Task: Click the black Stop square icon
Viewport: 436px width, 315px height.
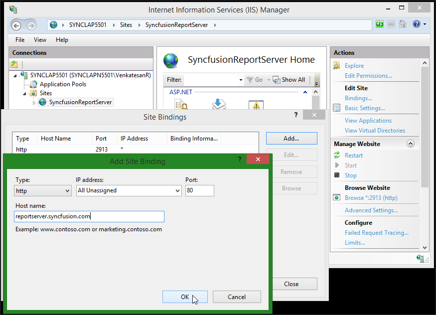Action: coord(337,175)
